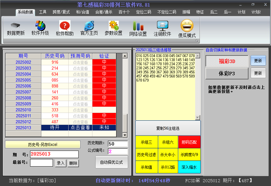Click 杀大中小 button

[168, 155]
